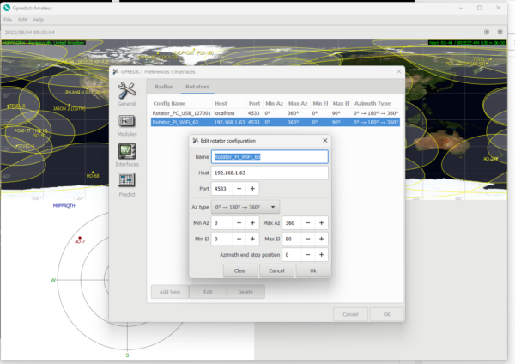Click the Max El number field
515x364 pixels.
[x=292, y=239]
